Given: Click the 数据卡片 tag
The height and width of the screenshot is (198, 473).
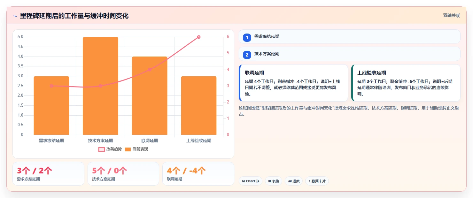Looking at the screenshot, I should pyautogui.click(x=317, y=181).
